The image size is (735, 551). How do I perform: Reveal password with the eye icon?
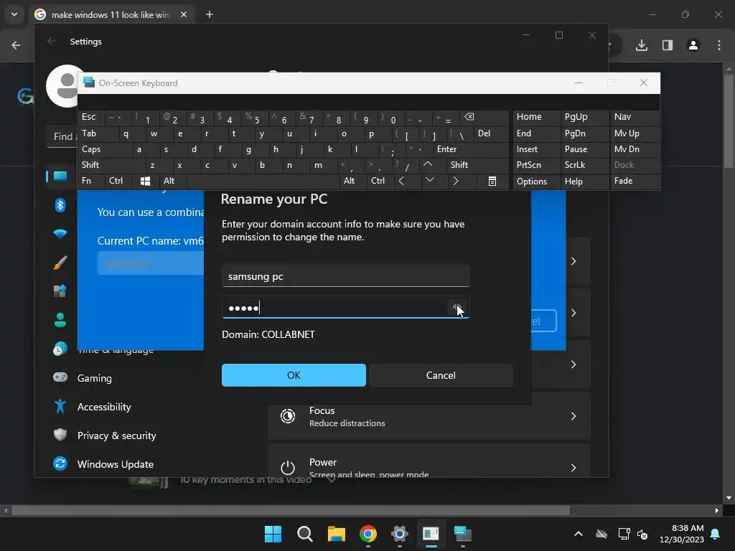click(457, 308)
